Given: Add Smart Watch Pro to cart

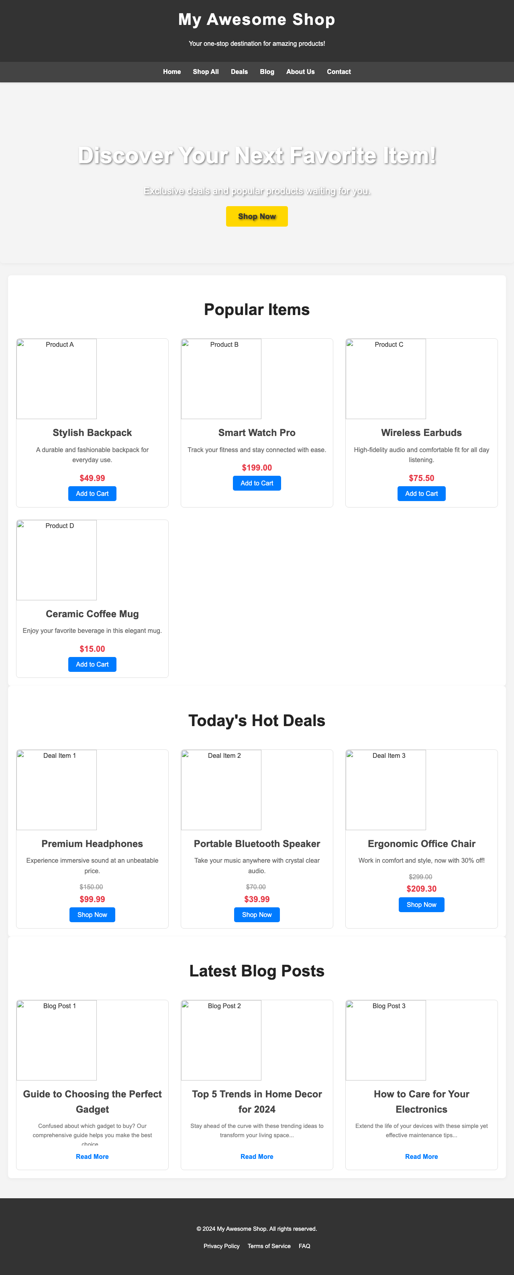Looking at the screenshot, I should (256, 483).
